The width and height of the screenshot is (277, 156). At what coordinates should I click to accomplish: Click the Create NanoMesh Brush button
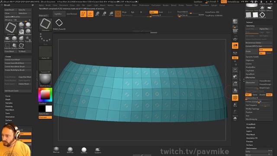(x=18, y=67)
